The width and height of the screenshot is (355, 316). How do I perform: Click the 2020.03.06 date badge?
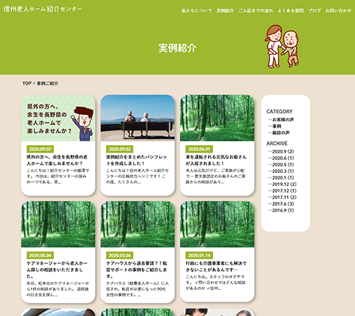119,255
